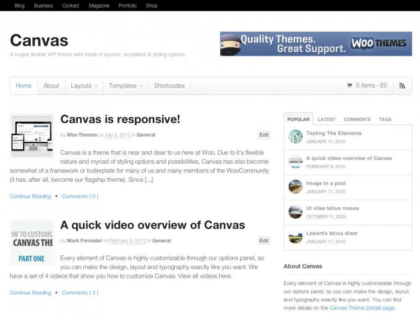This screenshot has width=420, height=315.
Task: Open Blog in the top bar
Action: (20, 6)
